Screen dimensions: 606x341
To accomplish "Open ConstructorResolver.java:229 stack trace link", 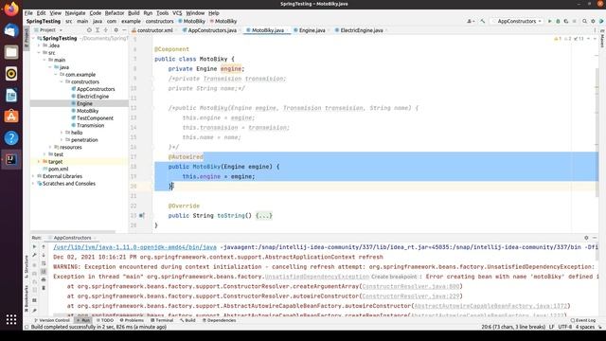I will [410, 296].
